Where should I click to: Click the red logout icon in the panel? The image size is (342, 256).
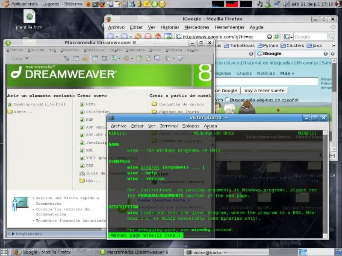pos(338,4)
